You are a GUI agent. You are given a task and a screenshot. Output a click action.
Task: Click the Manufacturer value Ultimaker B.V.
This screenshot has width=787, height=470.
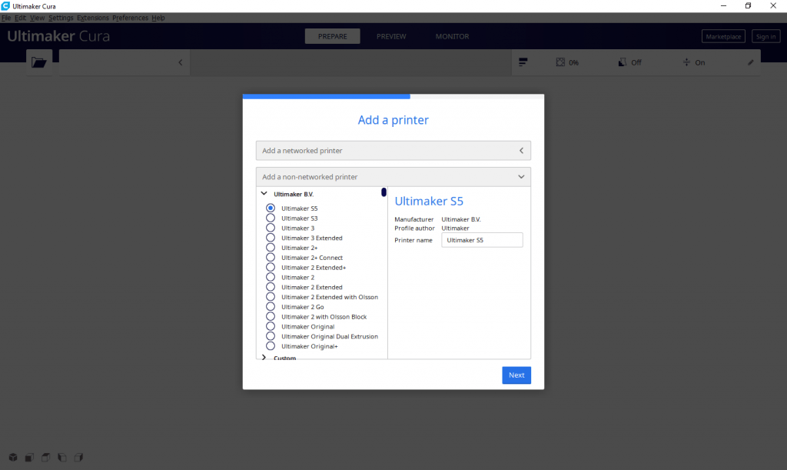(461, 219)
